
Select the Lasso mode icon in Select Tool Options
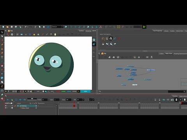103,38
